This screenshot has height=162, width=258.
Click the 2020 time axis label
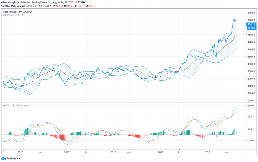click(207, 152)
